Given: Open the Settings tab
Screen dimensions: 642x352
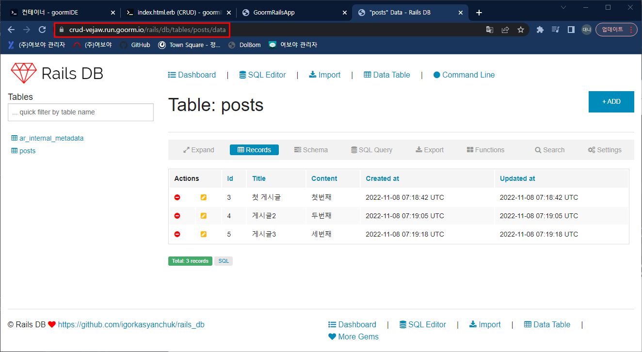Looking at the screenshot, I should (605, 150).
